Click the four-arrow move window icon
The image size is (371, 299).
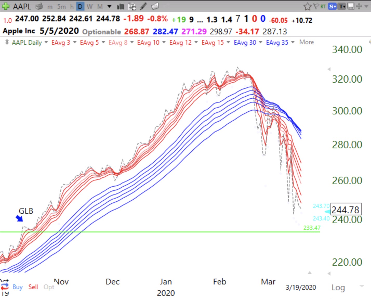tap(359, 6)
